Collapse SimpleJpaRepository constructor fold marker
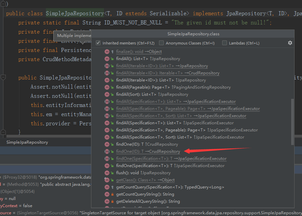 [x=3, y=77]
